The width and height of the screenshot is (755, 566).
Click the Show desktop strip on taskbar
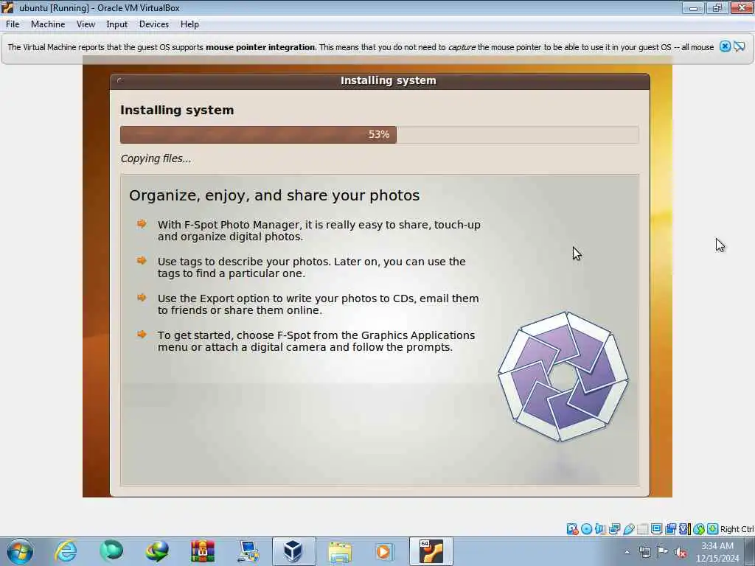pos(751,551)
